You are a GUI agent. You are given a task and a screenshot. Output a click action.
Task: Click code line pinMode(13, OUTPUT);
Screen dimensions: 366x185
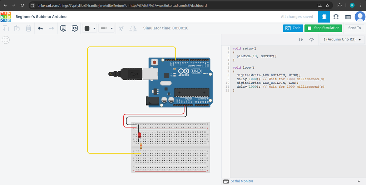(x=257, y=56)
